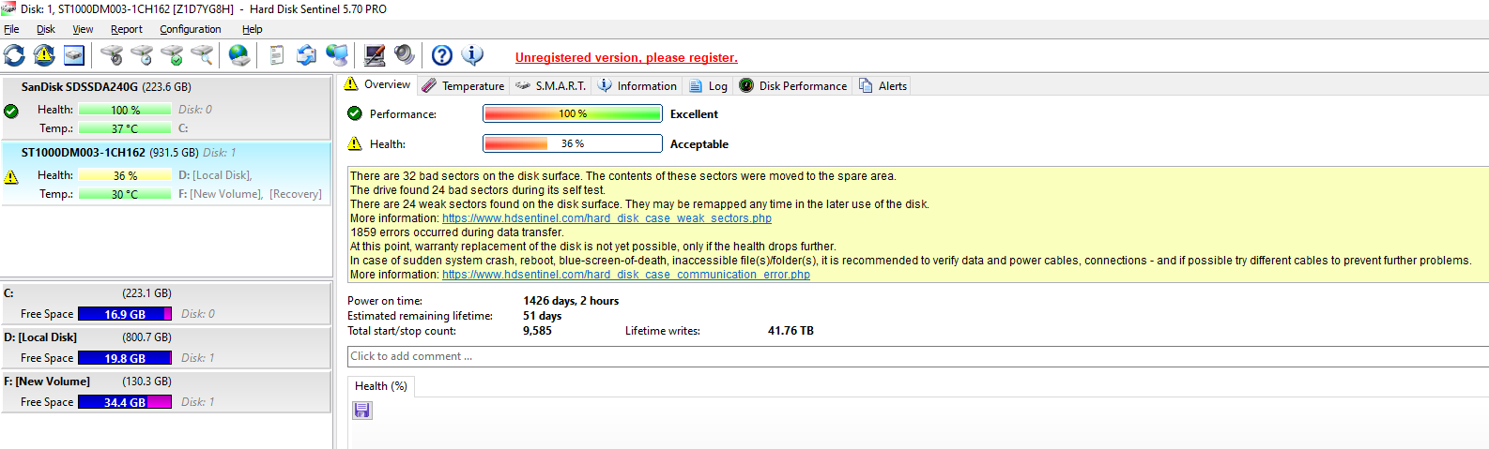Image resolution: width=1489 pixels, height=449 pixels.
Task: Open the Help menu
Action: (253, 29)
